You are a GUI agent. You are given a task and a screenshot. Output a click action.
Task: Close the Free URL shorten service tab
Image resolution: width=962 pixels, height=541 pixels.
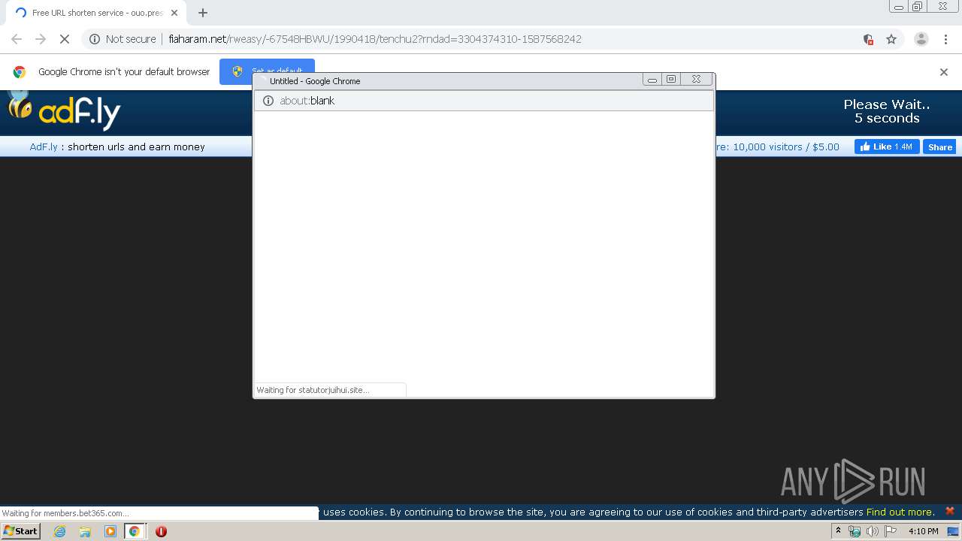point(174,13)
